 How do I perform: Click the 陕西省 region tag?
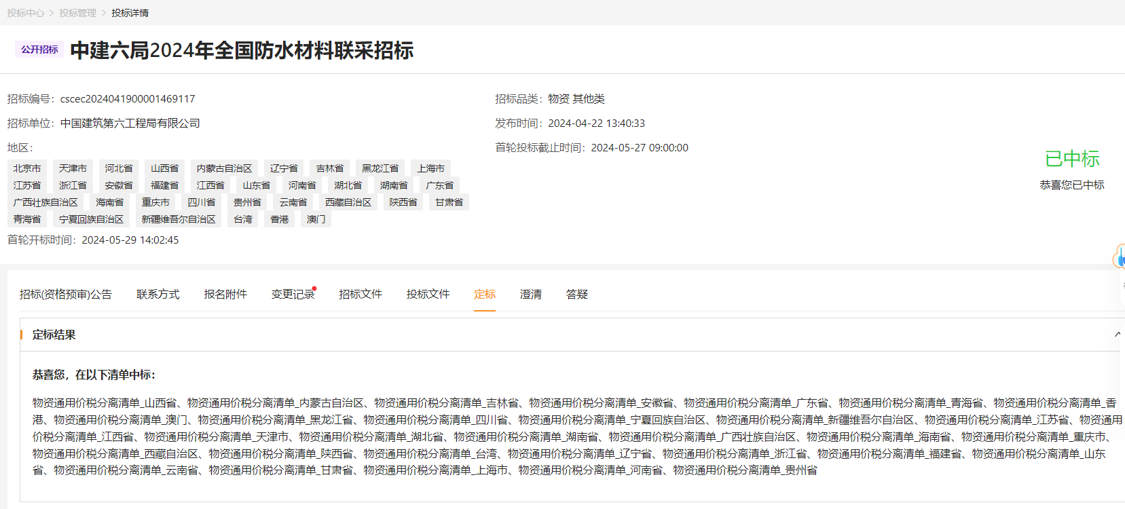point(403,202)
